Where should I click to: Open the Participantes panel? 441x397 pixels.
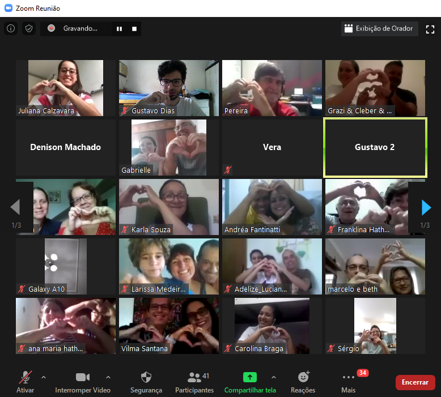coord(194,382)
